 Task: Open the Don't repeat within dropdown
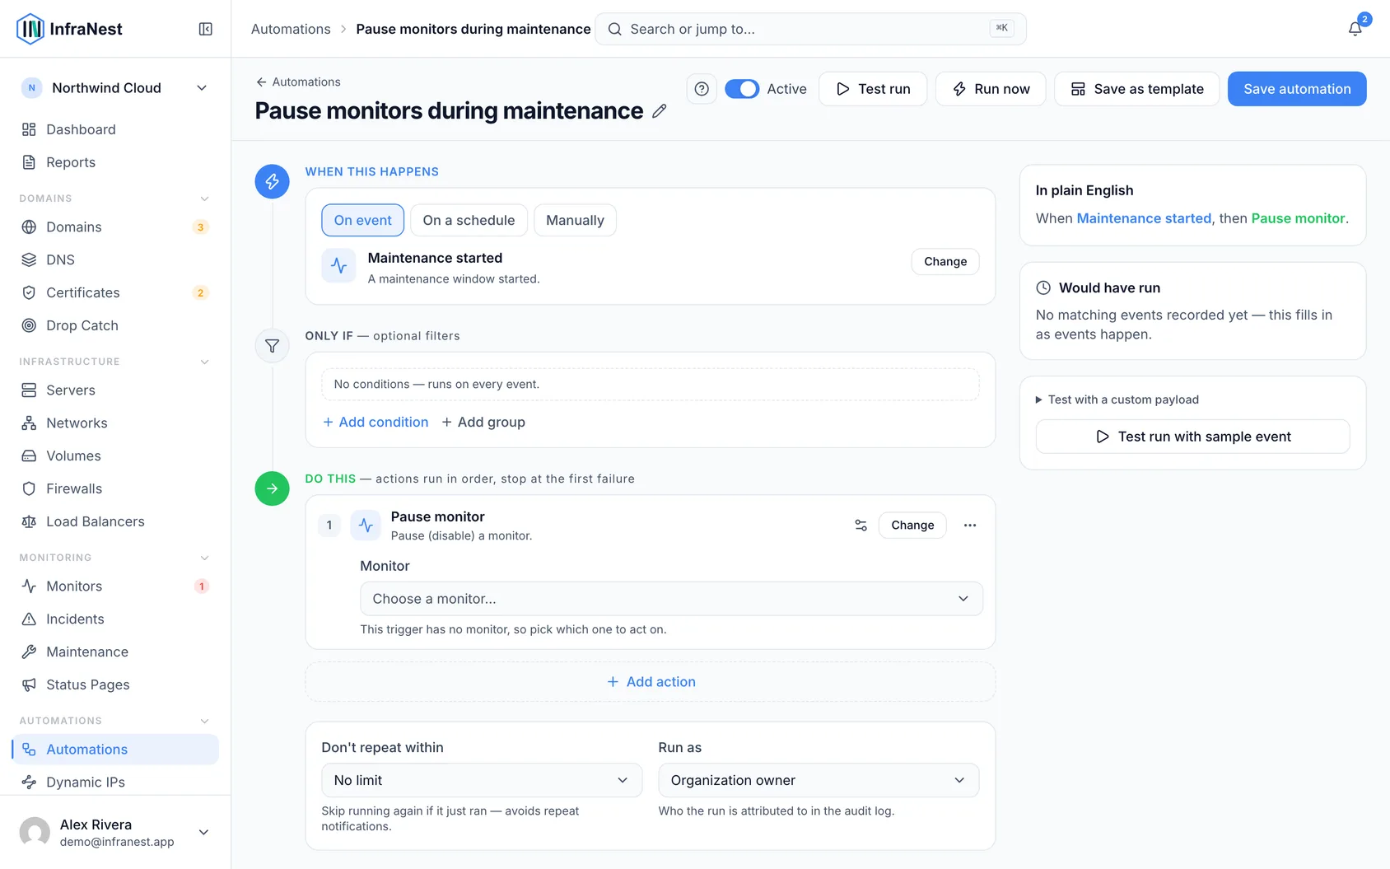(482, 780)
